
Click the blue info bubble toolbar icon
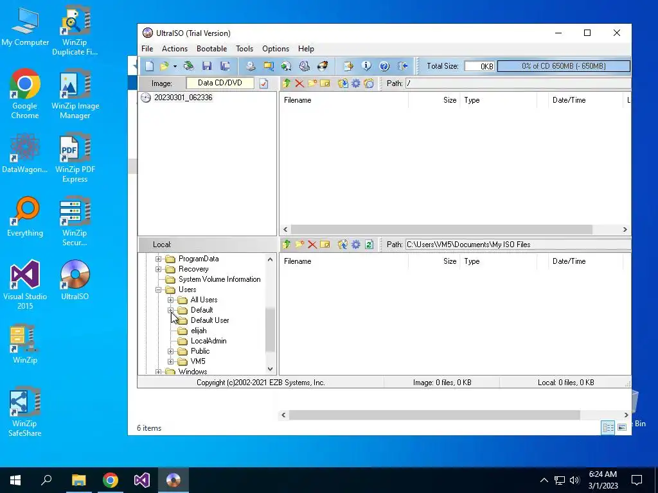366,66
